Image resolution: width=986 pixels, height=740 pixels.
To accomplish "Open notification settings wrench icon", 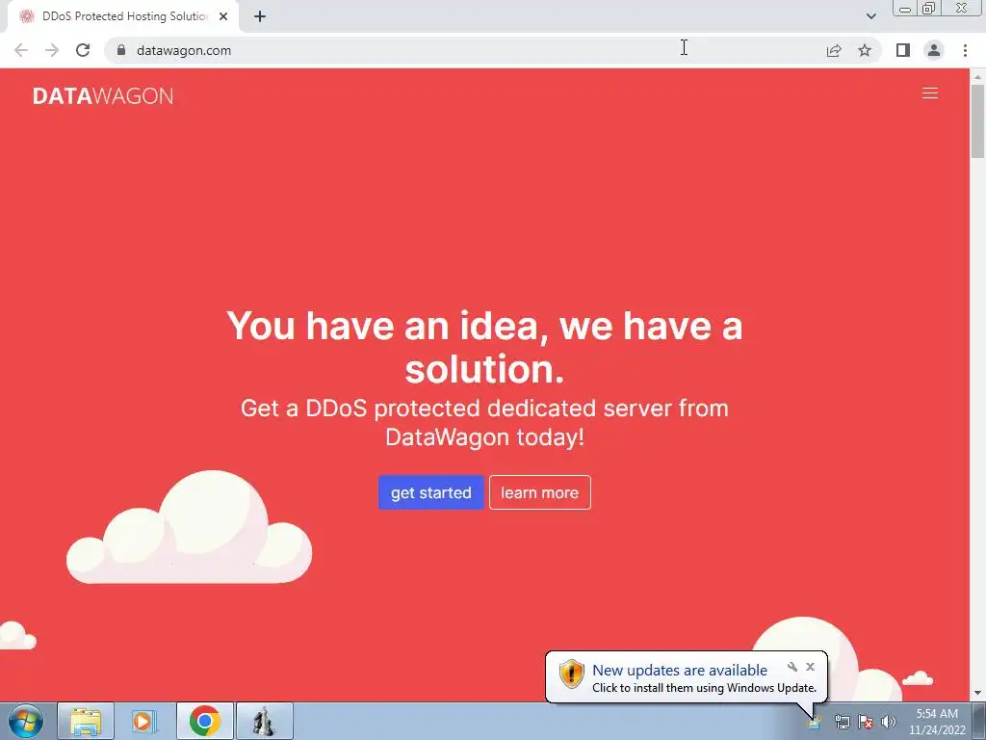I will 792,667.
